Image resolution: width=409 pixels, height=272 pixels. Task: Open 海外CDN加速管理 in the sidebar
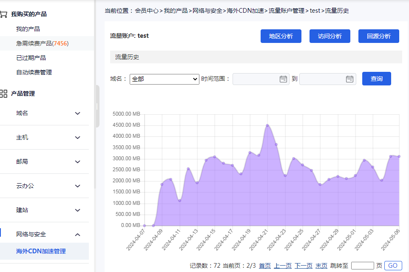(41, 251)
